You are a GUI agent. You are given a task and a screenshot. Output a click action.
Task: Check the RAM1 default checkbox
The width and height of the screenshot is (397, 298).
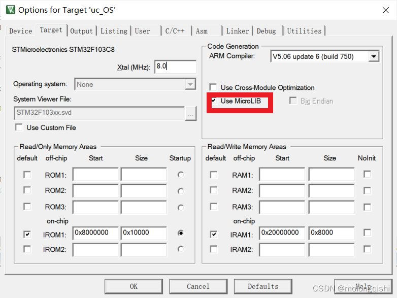(x=214, y=175)
